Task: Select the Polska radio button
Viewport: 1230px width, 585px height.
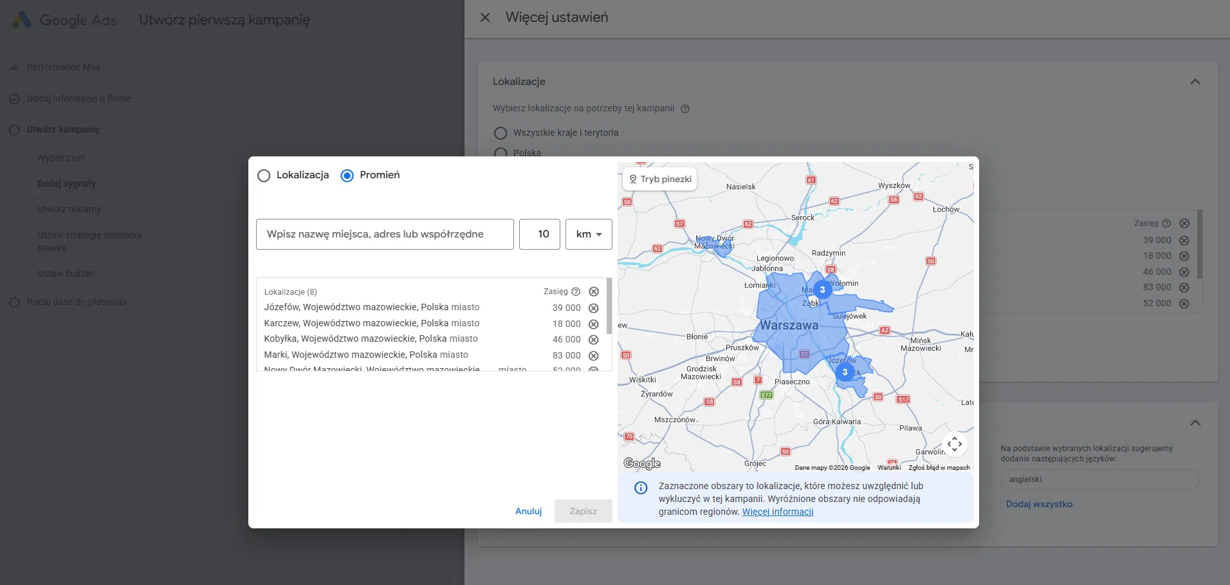Action: [x=500, y=153]
